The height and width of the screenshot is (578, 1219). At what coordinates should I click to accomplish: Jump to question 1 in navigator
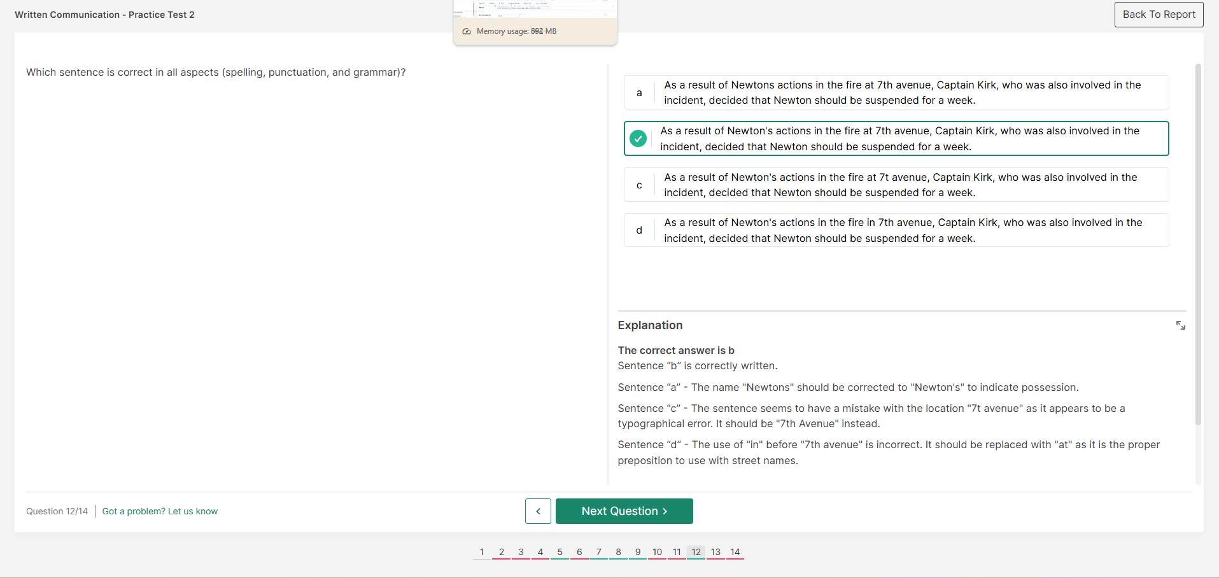(482, 552)
